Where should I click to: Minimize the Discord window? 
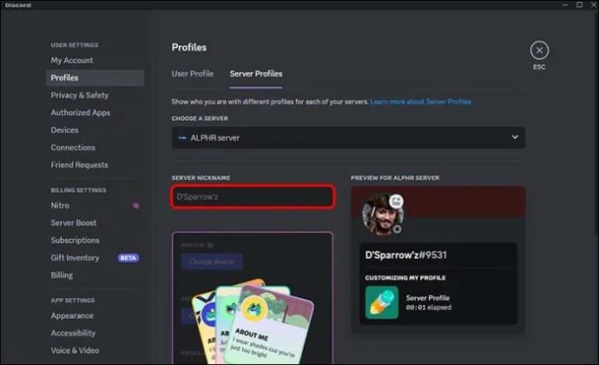[565, 4]
